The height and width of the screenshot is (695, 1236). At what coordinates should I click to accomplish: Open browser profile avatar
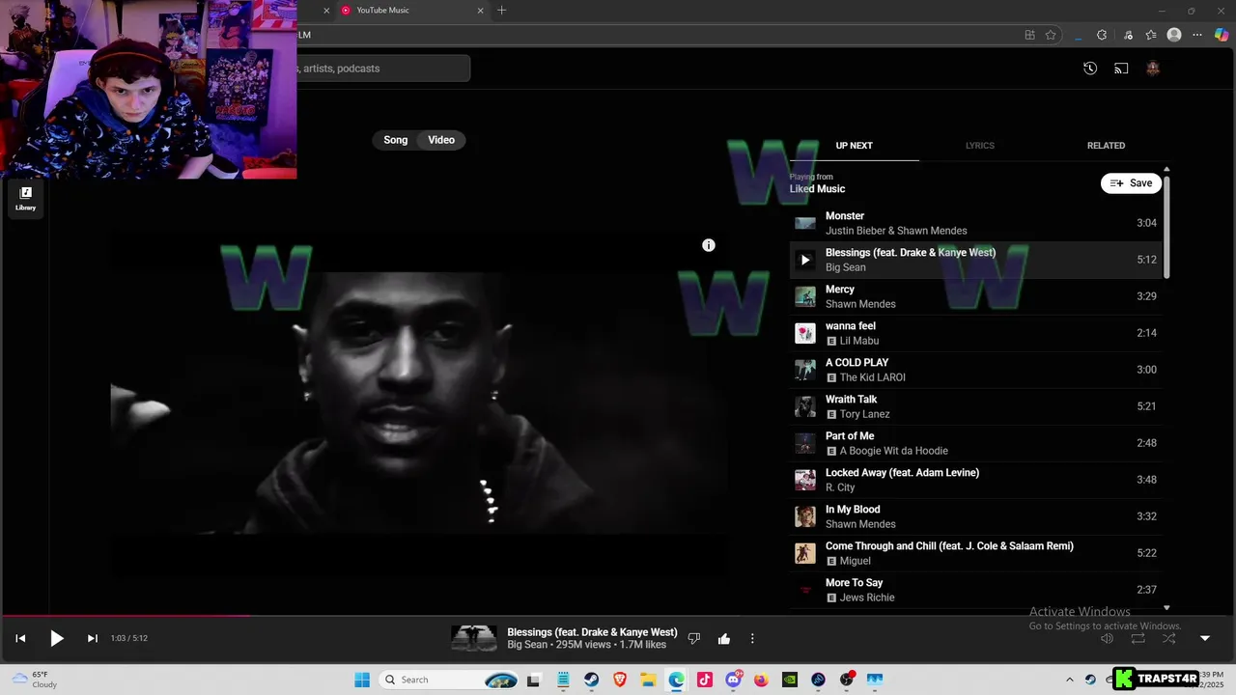pyautogui.click(x=1174, y=35)
